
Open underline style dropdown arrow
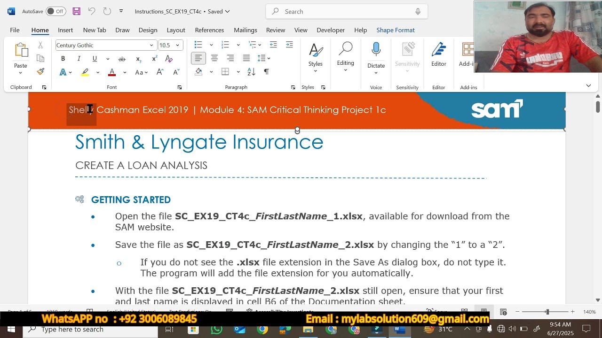tap(108, 59)
